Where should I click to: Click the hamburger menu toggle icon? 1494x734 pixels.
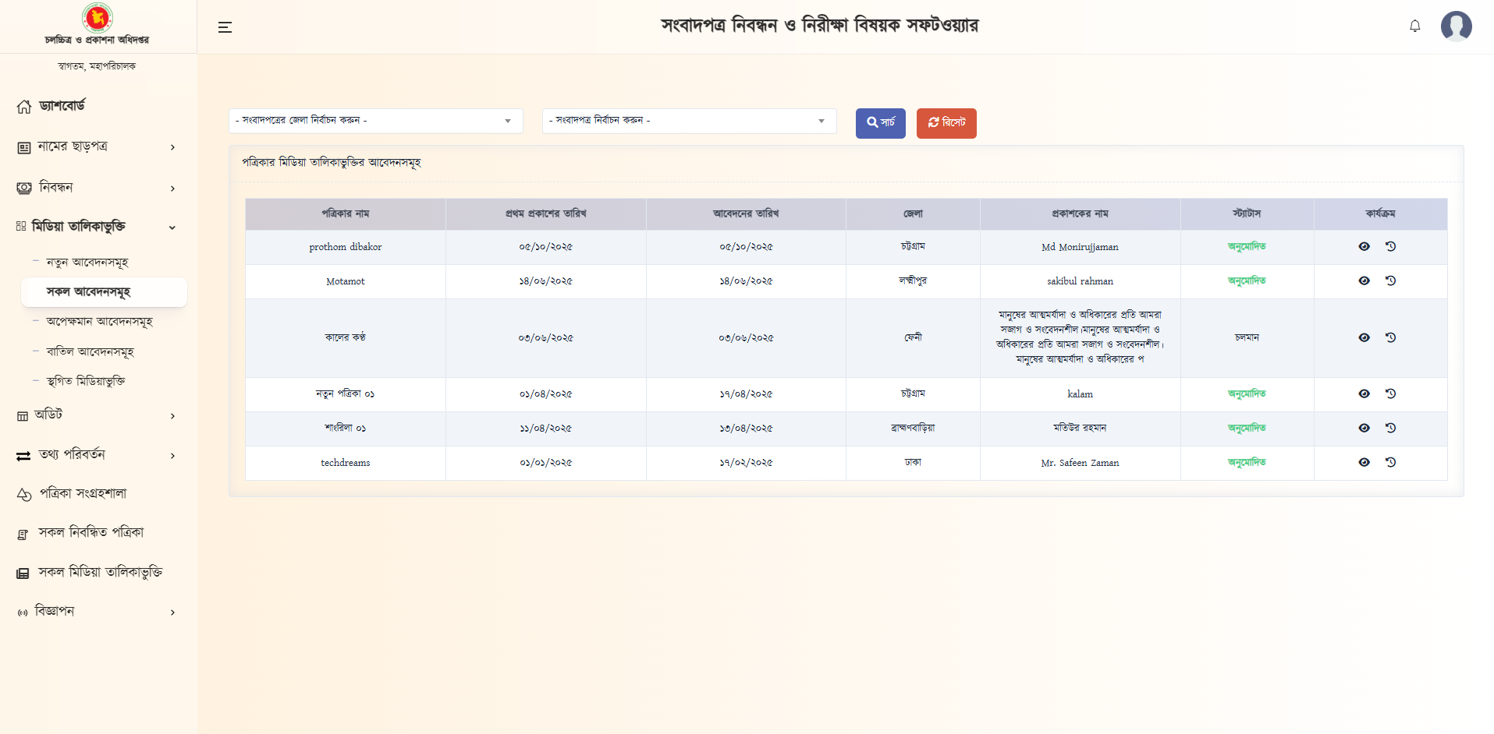coord(225,27)
